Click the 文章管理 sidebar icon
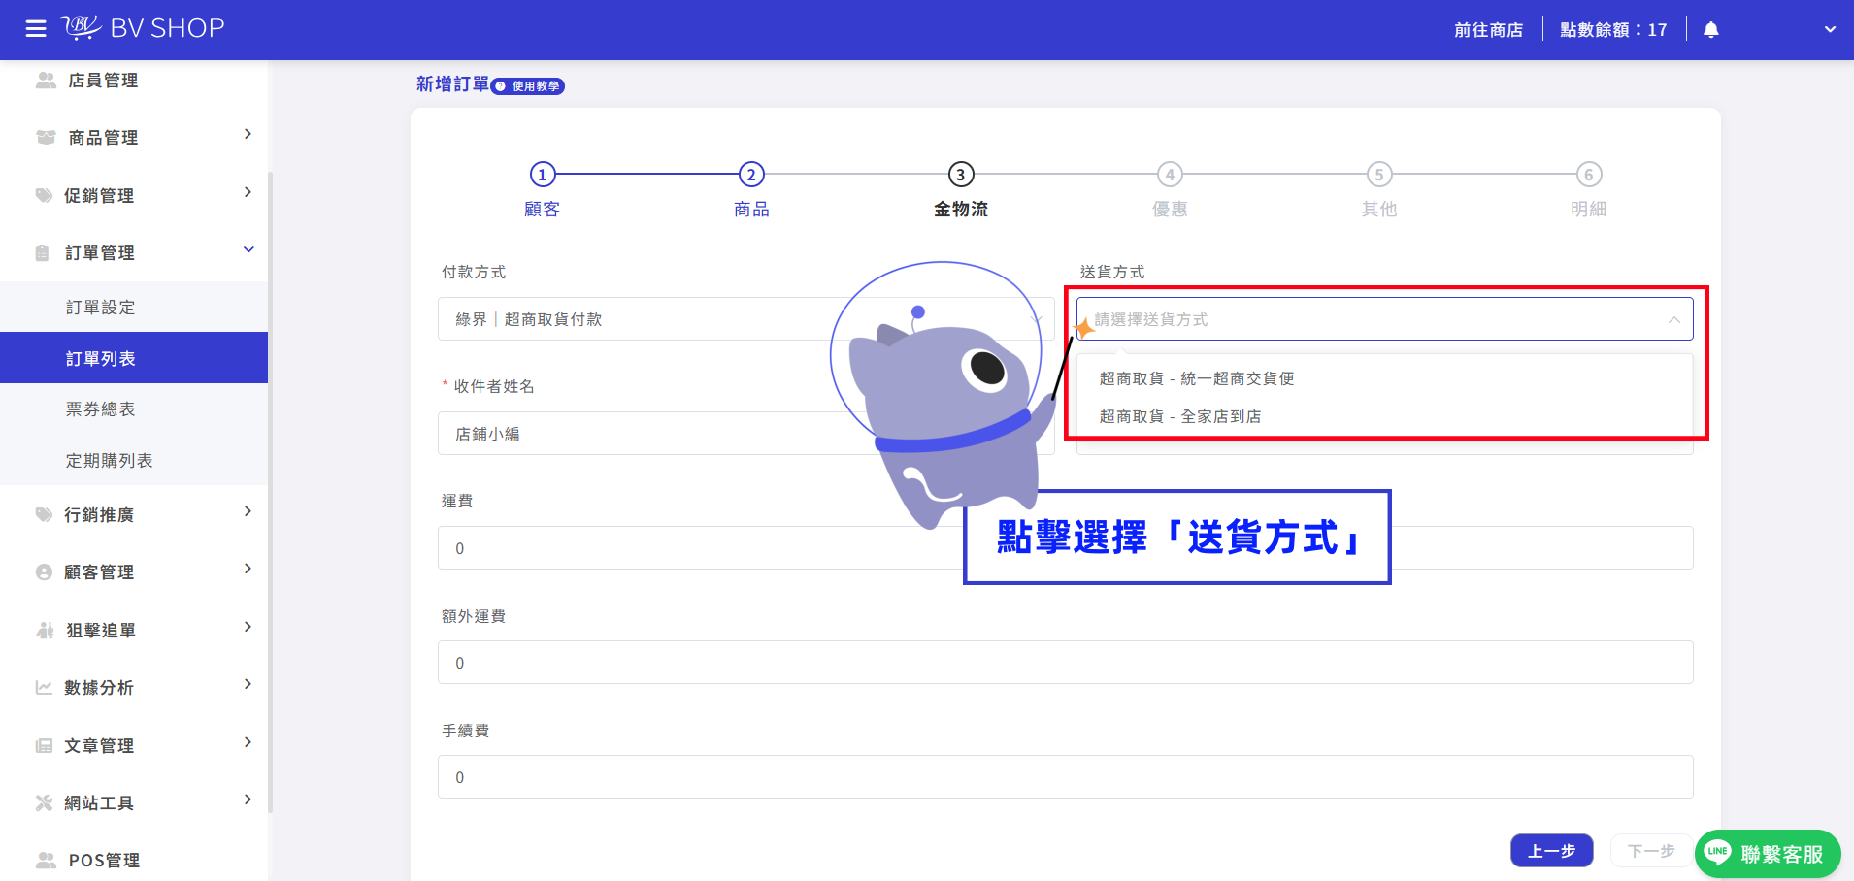The width and height of the screenshot is (1854, 881). pyautogui.click(x=44, y=745)
